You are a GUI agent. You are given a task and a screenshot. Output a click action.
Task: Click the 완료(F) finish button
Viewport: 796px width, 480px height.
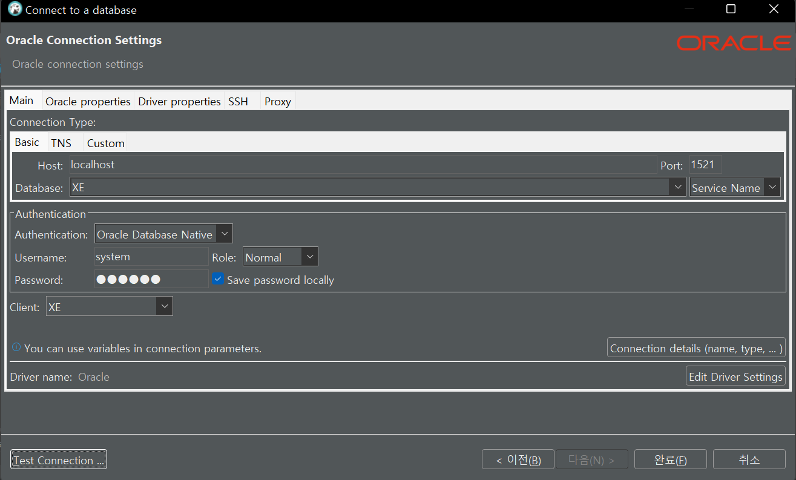click(x=671, y=459)
